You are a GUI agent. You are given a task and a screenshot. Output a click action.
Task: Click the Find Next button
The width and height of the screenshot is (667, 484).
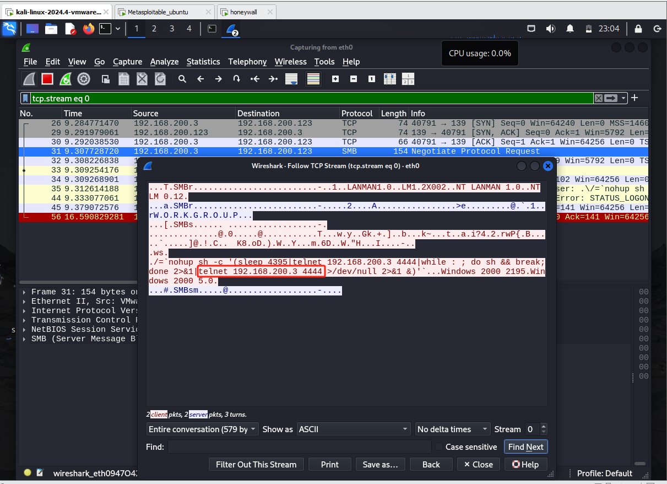525,447
